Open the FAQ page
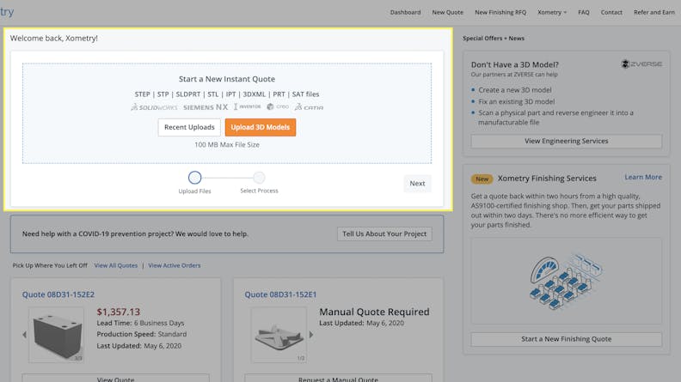 584,13
